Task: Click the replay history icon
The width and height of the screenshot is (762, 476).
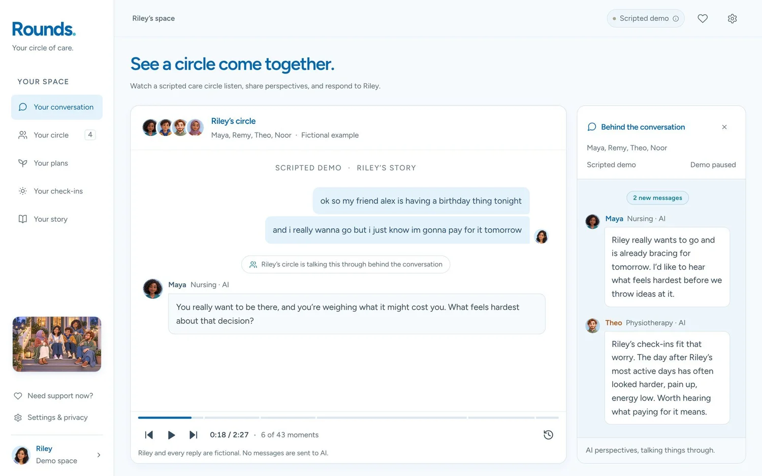Action: [548, 435]
